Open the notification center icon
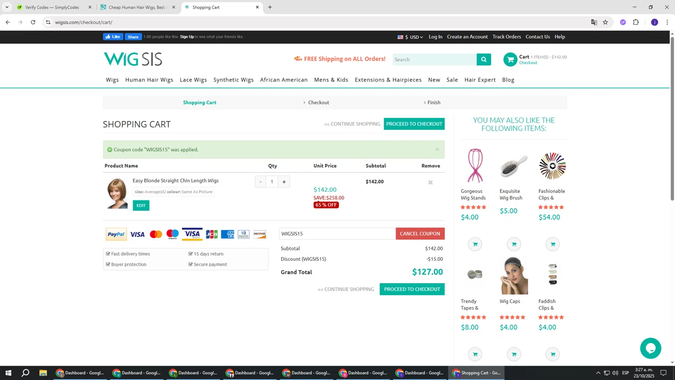The height and width of the screenshot is (380, 675). 663,373
